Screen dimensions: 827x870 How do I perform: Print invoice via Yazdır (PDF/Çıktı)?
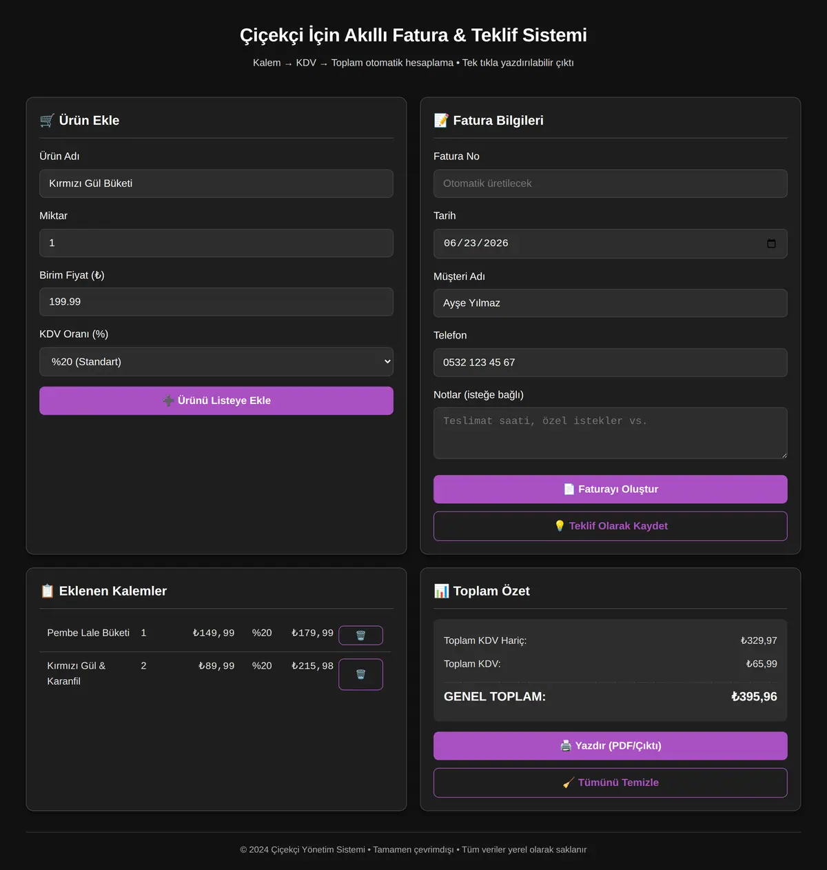click(x=611, y=746)
